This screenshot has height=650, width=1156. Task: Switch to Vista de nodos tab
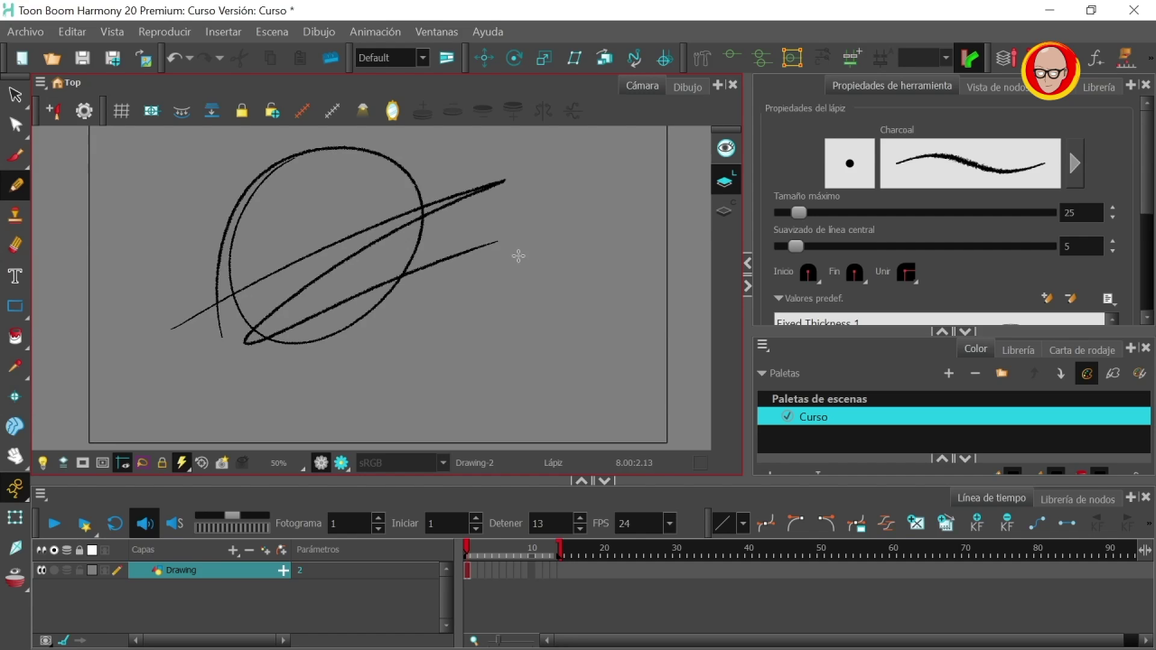(995, 87)
